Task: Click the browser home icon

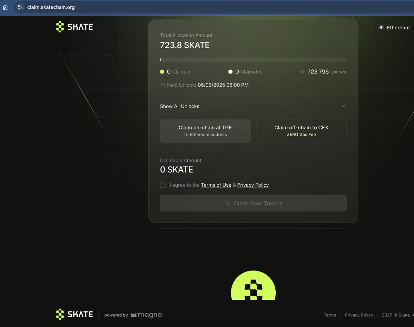Action: pyautogui.click(x=5, y=7)
